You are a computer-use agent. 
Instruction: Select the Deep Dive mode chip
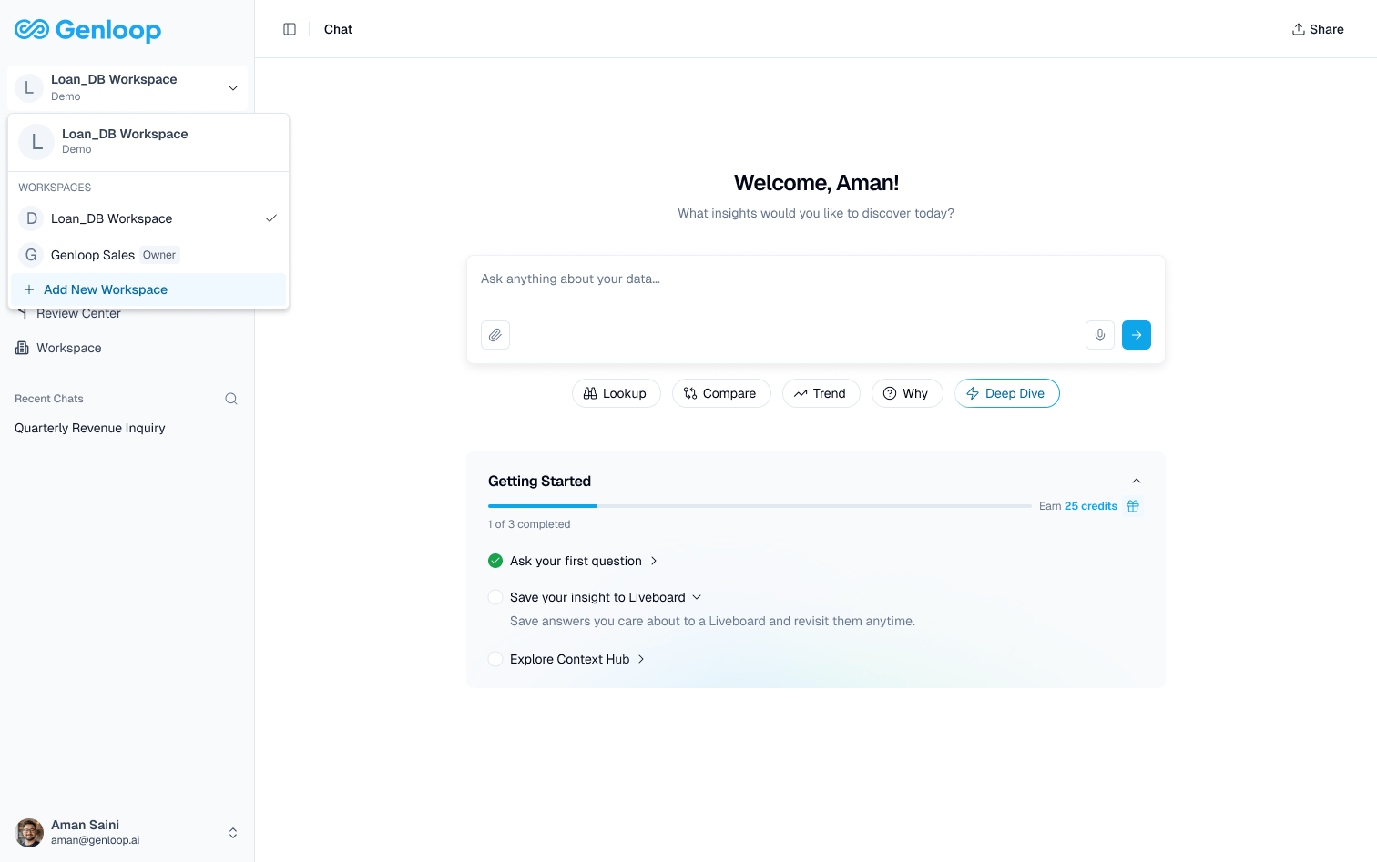pyautogui.click(x=1006, y=393)
